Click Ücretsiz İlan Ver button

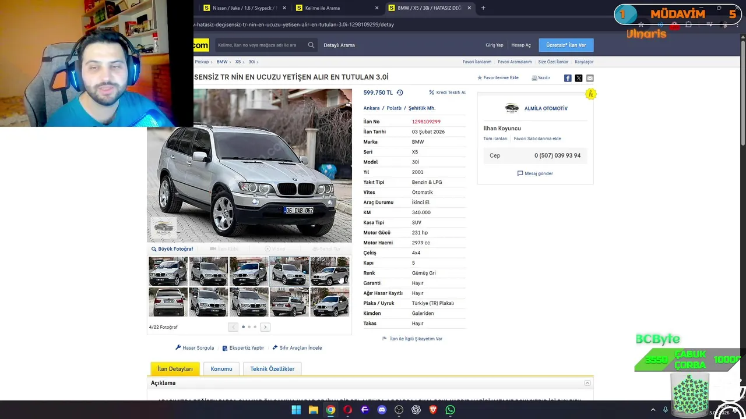coord(566,45)
